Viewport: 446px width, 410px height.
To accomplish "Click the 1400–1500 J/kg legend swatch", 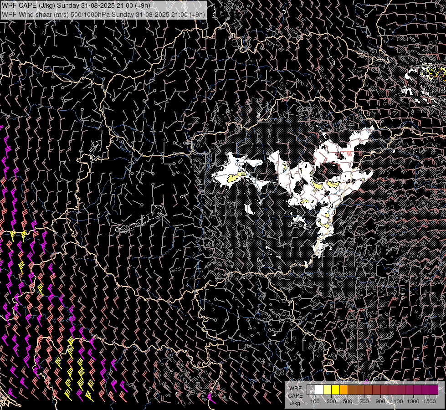I will (426, 389).
